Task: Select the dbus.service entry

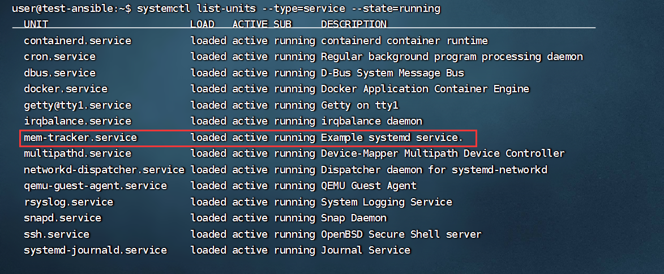Action: point(59,73)
